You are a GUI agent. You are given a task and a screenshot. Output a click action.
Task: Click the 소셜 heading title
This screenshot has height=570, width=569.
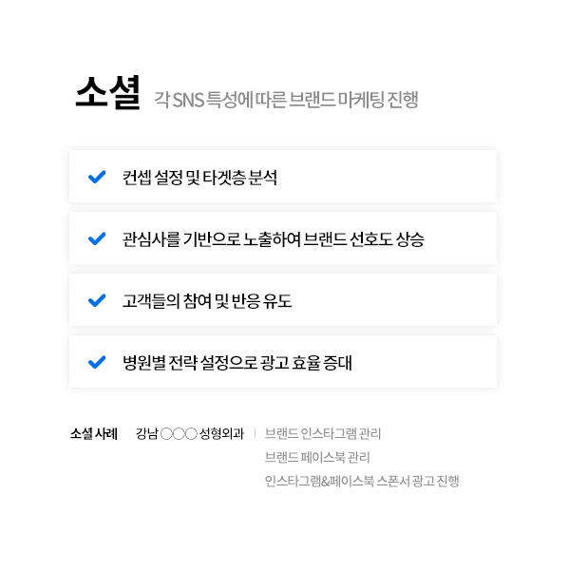click(x=107, y=92)
